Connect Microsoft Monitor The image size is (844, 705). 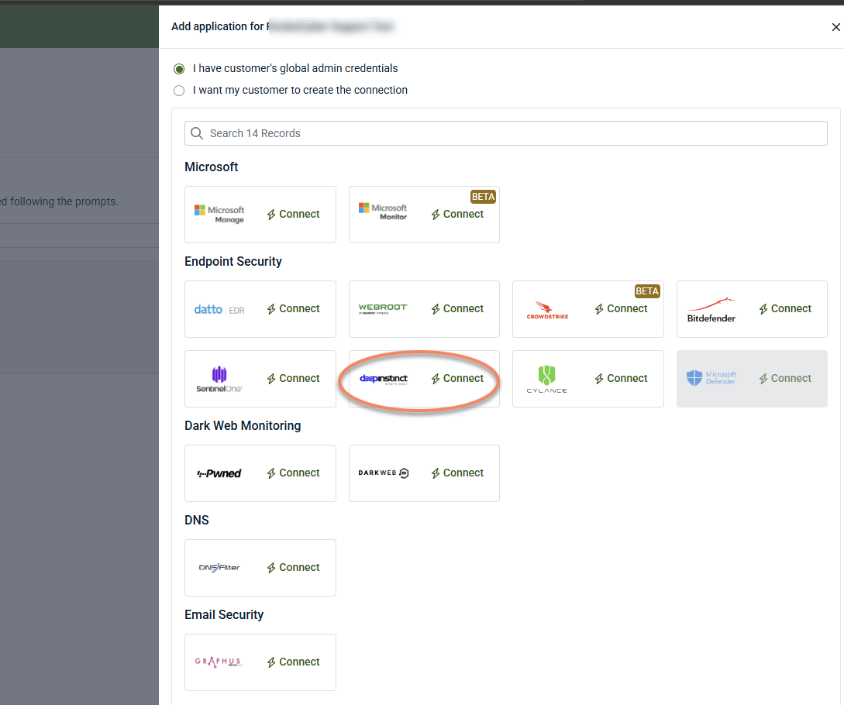[457, 214]
